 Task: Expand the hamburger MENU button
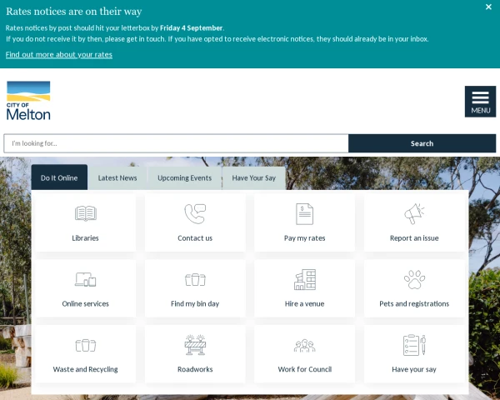coord(480,102)
